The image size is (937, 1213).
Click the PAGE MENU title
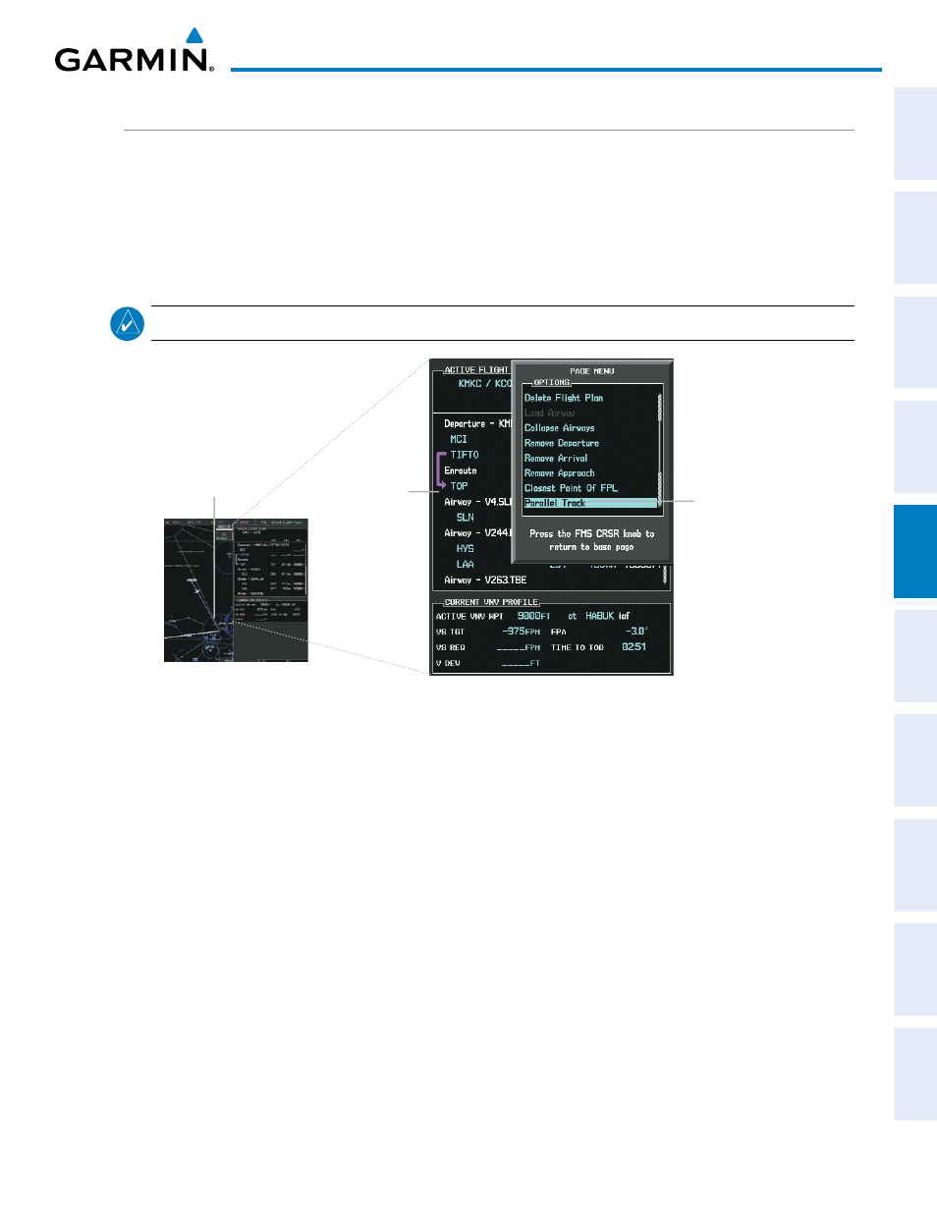592,371
